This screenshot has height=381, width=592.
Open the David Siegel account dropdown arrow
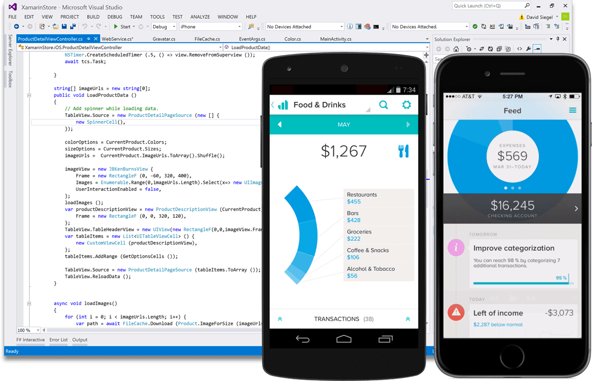coord(557,17)
